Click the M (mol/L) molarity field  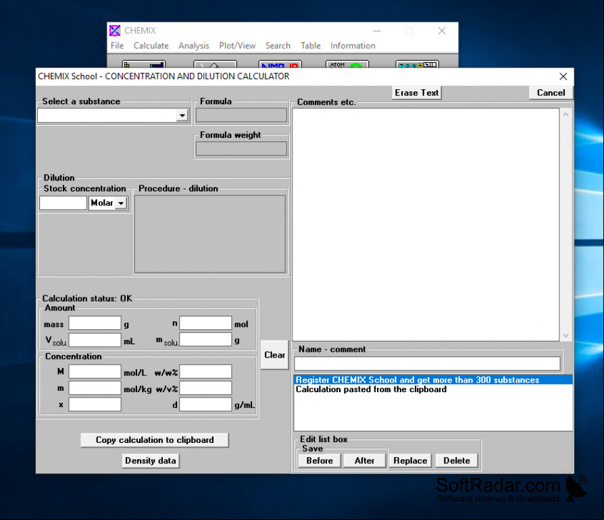95,372
